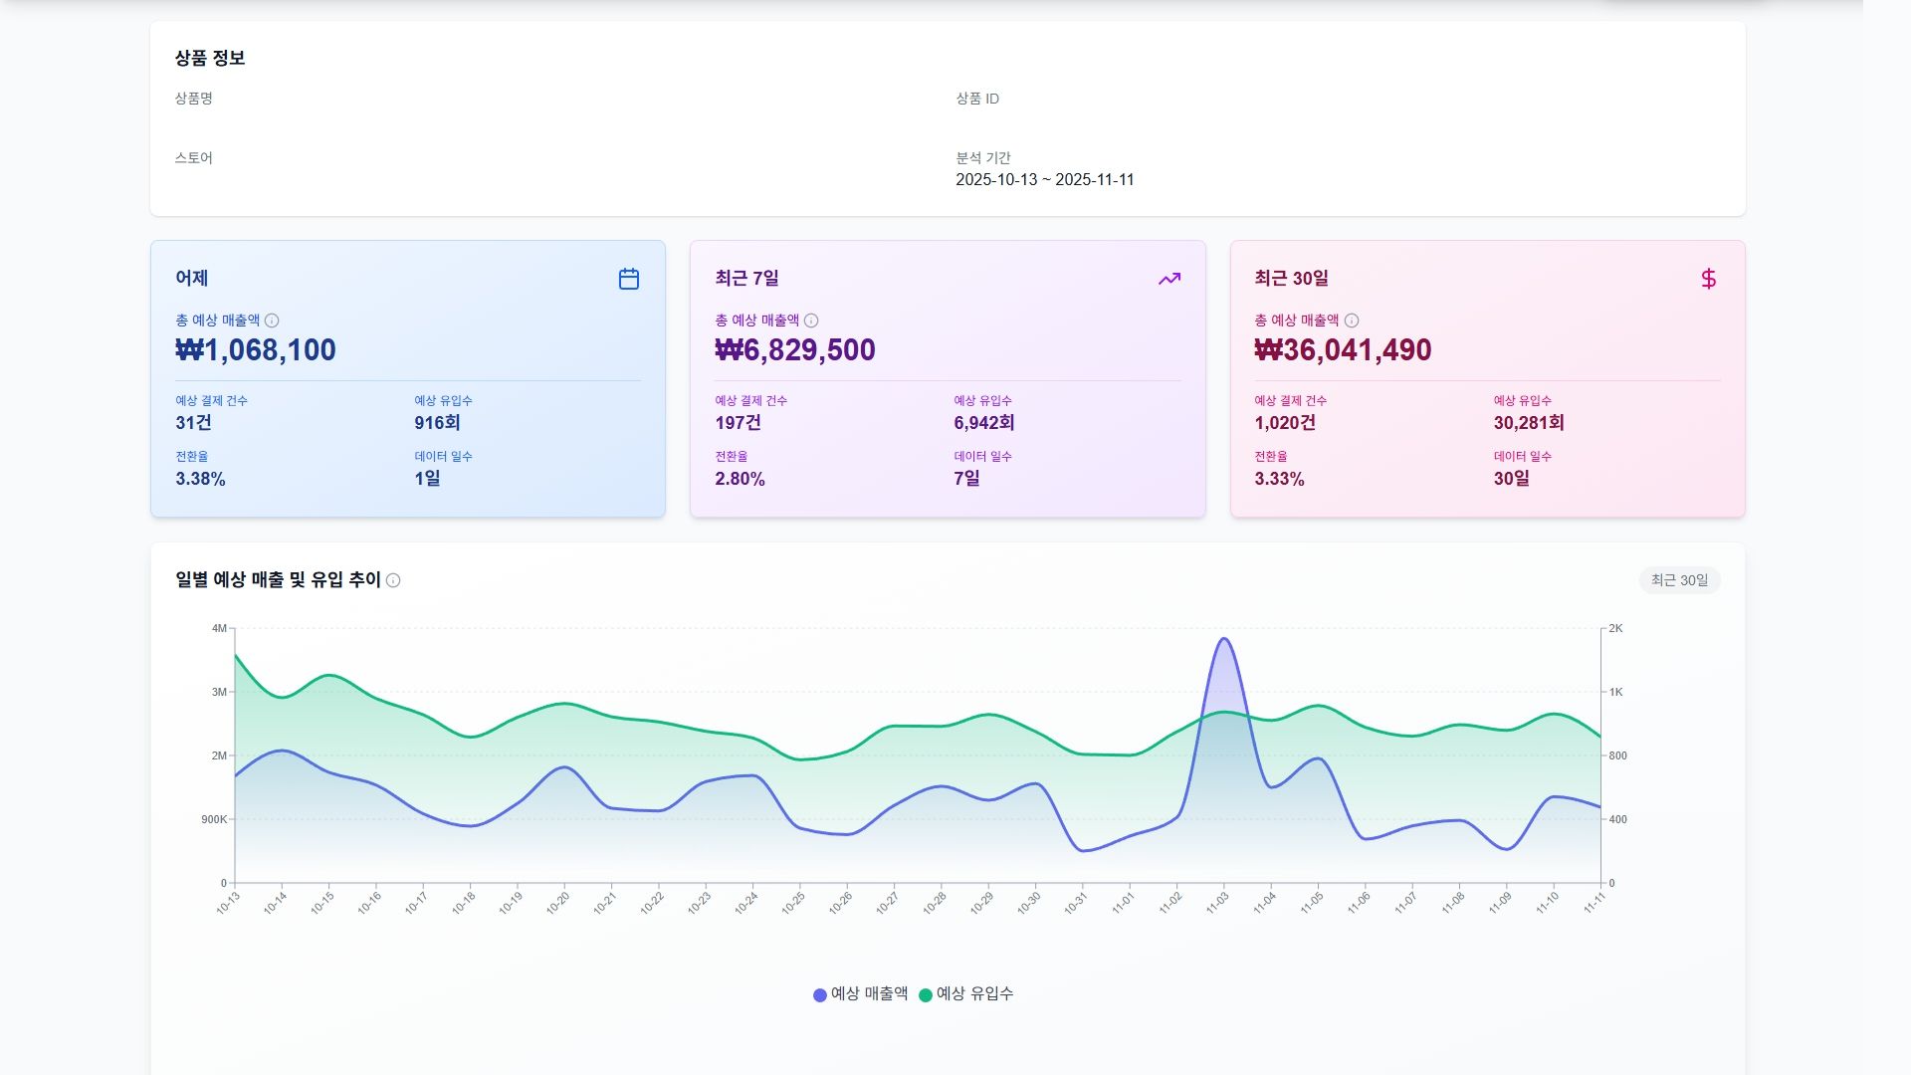Screen dimensions: 1911x1075
Task: Open the info tooltip beside 어제 총 예상 매출액
Action: coord(275,321)
